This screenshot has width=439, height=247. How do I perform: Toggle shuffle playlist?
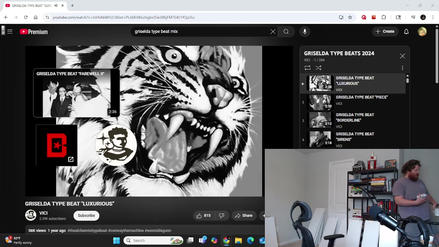point(319,68)
